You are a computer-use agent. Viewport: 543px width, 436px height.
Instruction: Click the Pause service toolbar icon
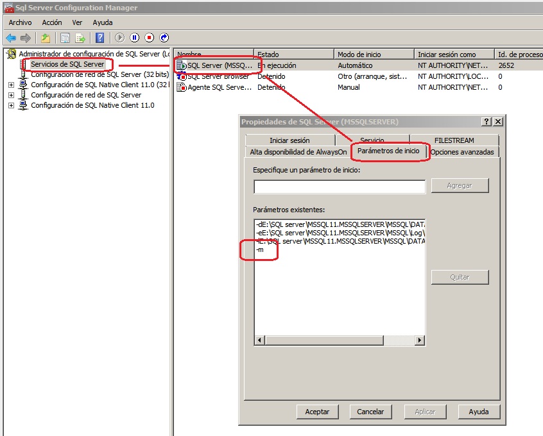tap(135, 37)
